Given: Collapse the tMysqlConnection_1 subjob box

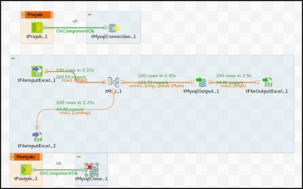Looking at the screenshot, I should (90, 15).
